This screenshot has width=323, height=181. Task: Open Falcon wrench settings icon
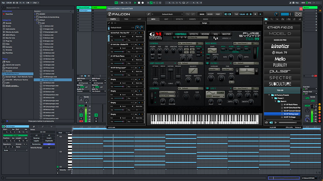[148, 14]
